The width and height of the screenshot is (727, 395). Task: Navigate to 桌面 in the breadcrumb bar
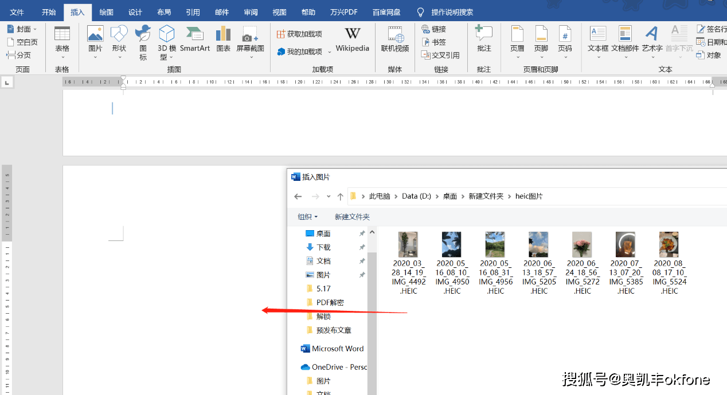point(450,196)
